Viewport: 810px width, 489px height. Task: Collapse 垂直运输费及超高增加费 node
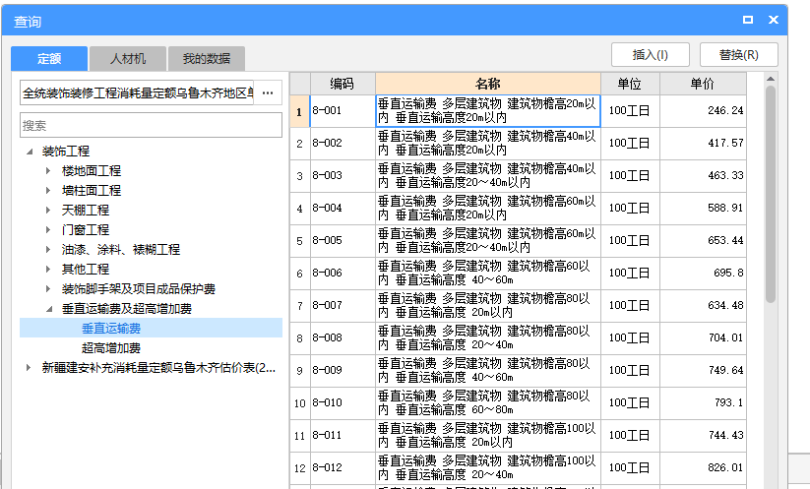[x=49, y=309]
